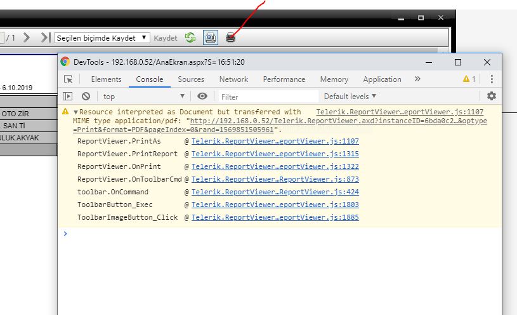Jump to last page arrow in report toolbar

click(x=46, y=37)
